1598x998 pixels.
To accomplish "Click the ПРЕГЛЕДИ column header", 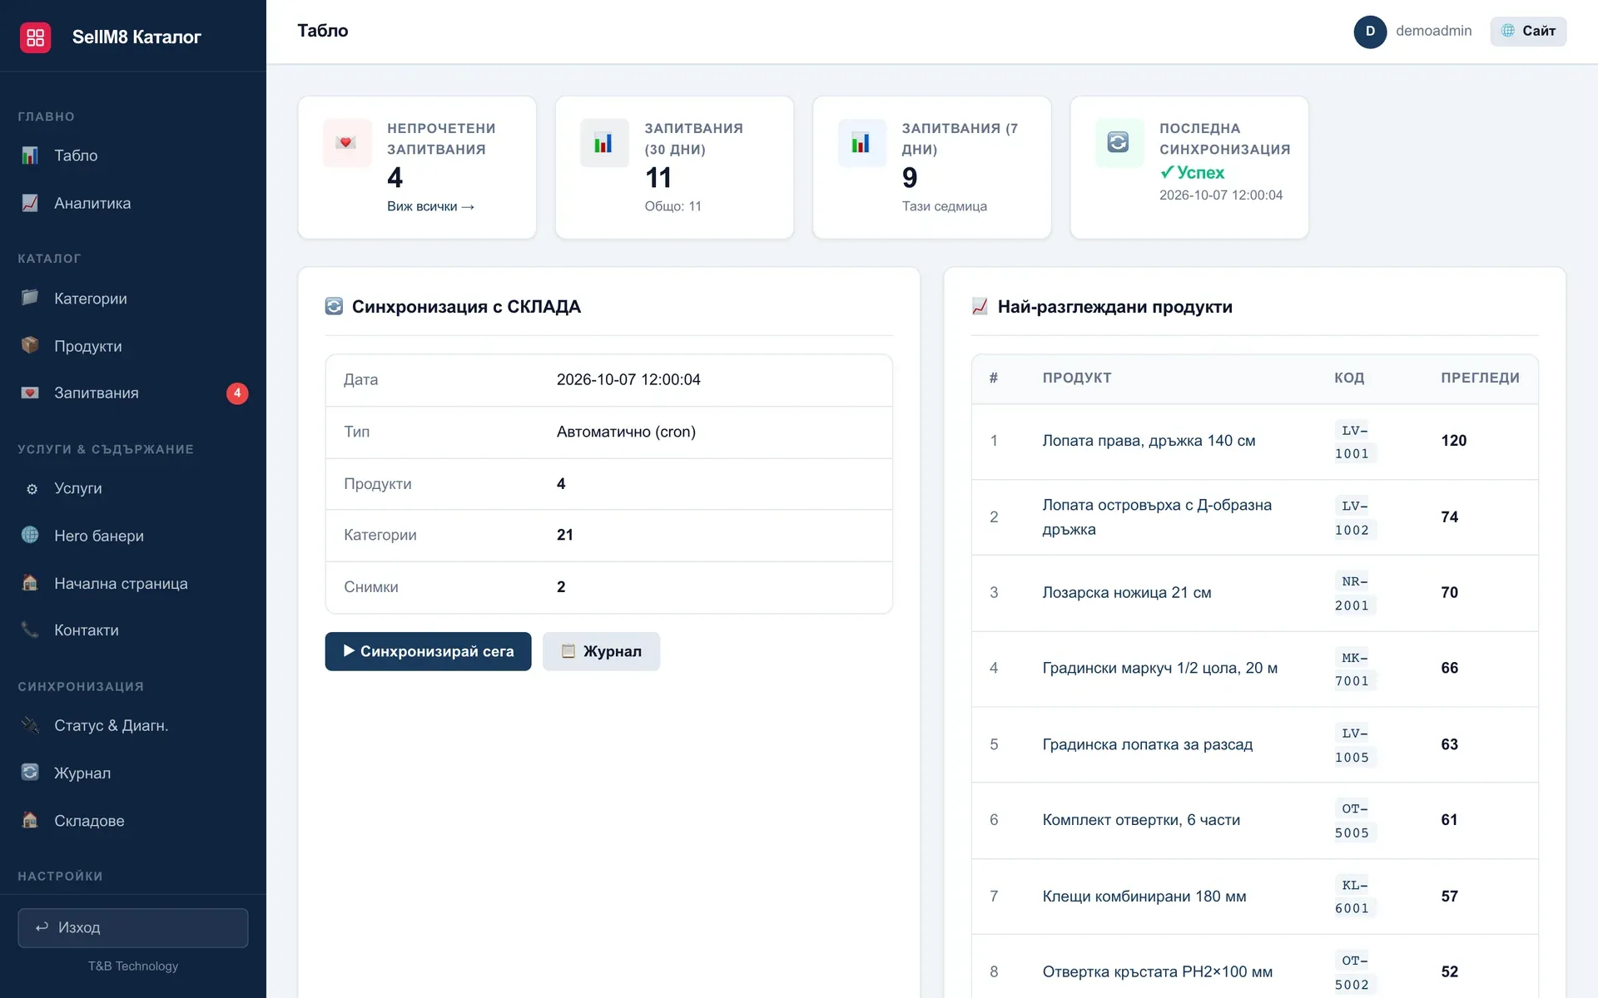I will tap(1480, 378).
